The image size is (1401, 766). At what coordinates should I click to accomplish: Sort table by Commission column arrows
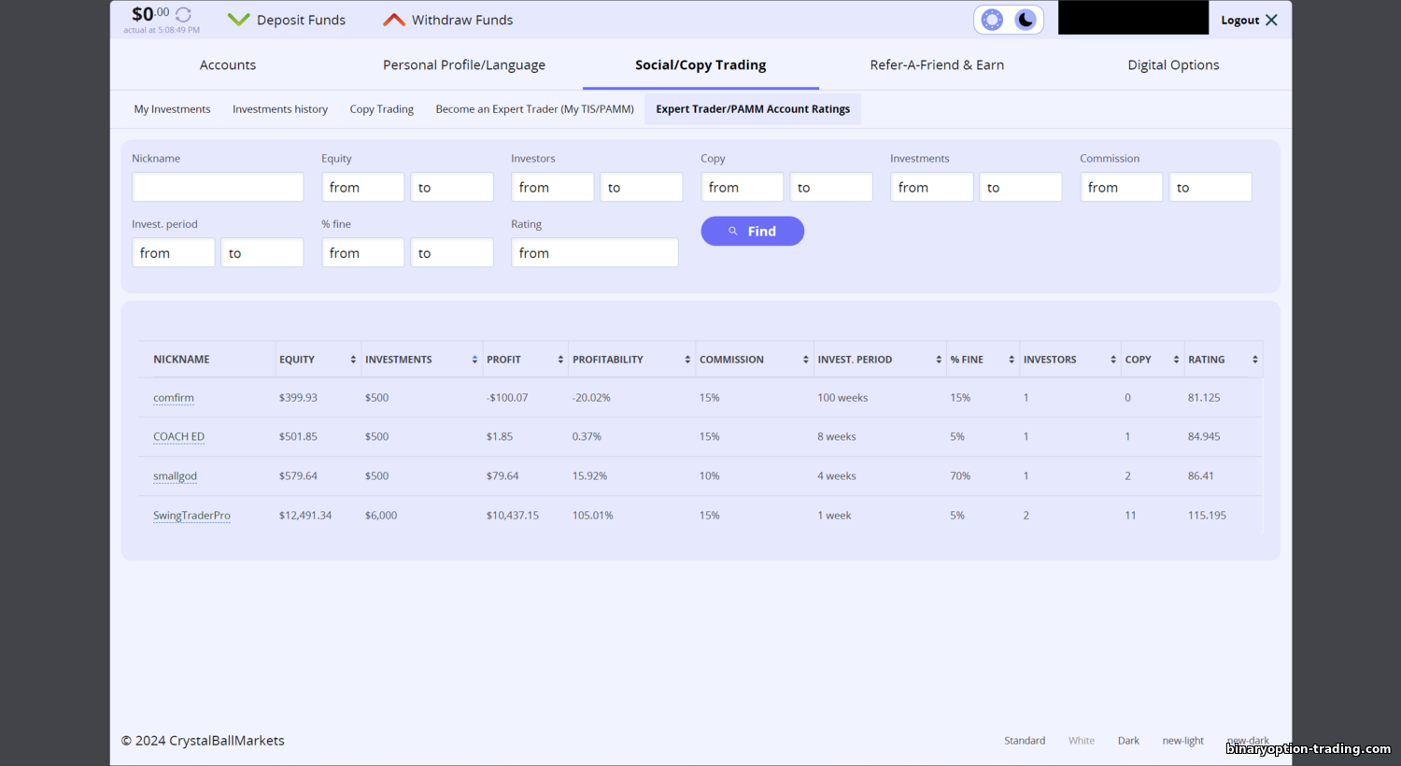(x=805, y=360)
